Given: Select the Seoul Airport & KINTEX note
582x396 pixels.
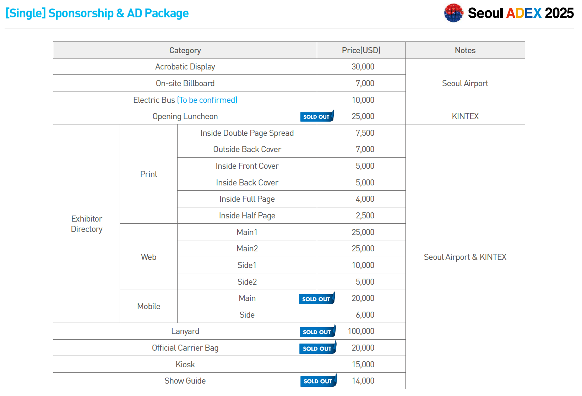Looking at the screenshot, I should (x=465, y=257).
